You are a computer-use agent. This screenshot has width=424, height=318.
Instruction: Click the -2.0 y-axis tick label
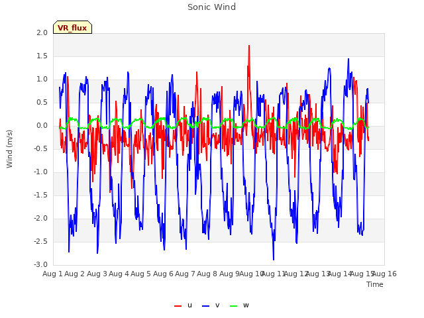41,218
